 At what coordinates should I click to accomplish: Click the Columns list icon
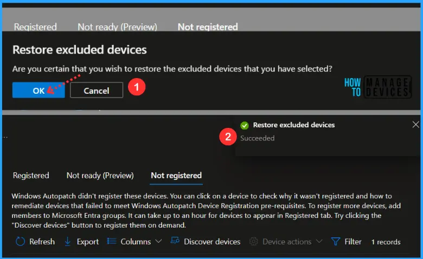111,241
